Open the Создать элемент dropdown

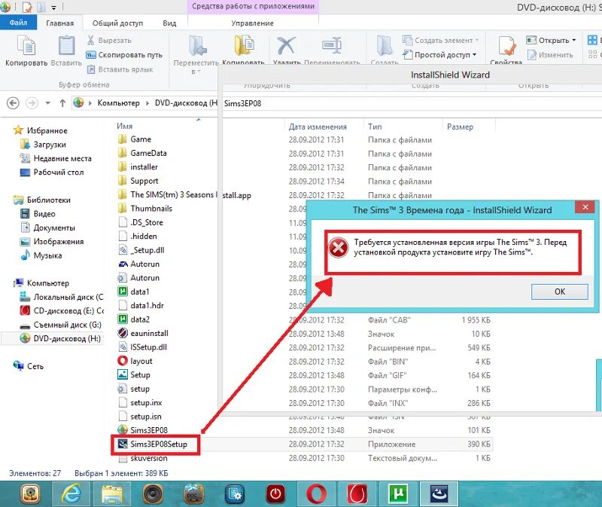440,41
